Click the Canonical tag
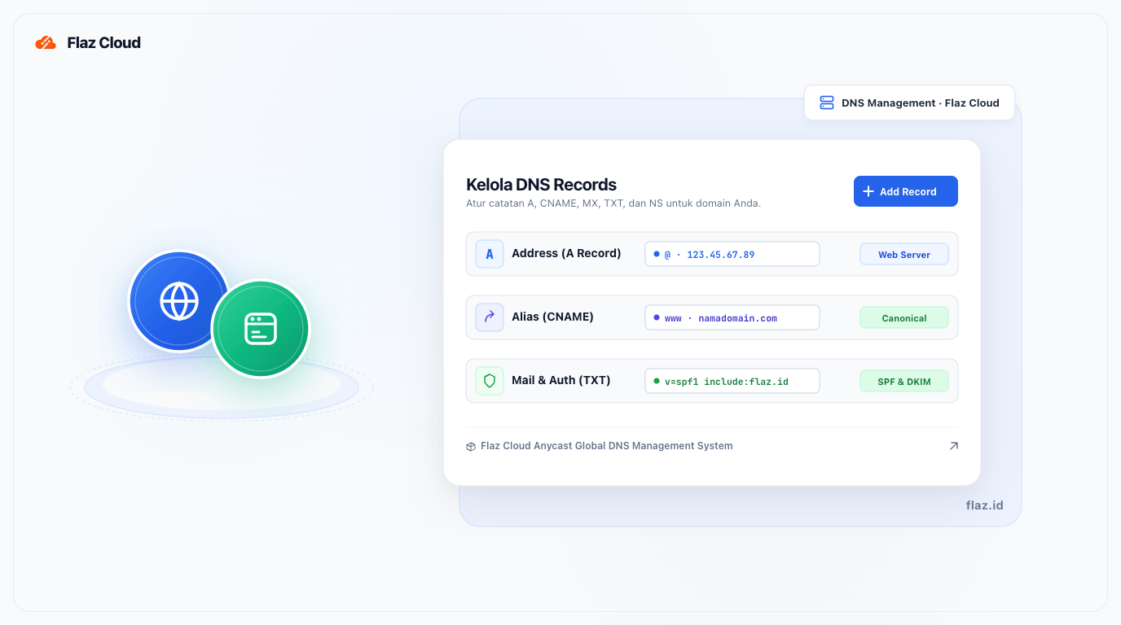Viewport: 1121px width, 625px height. coord(904,317)
